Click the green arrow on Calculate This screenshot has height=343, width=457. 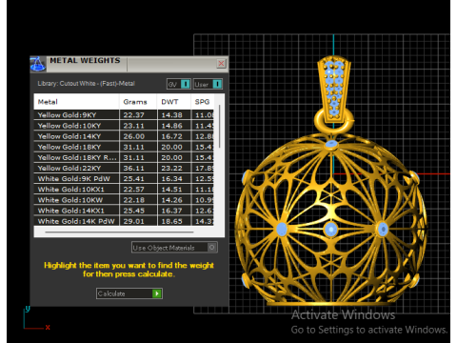pyautogui.click(x=157, y=293)
